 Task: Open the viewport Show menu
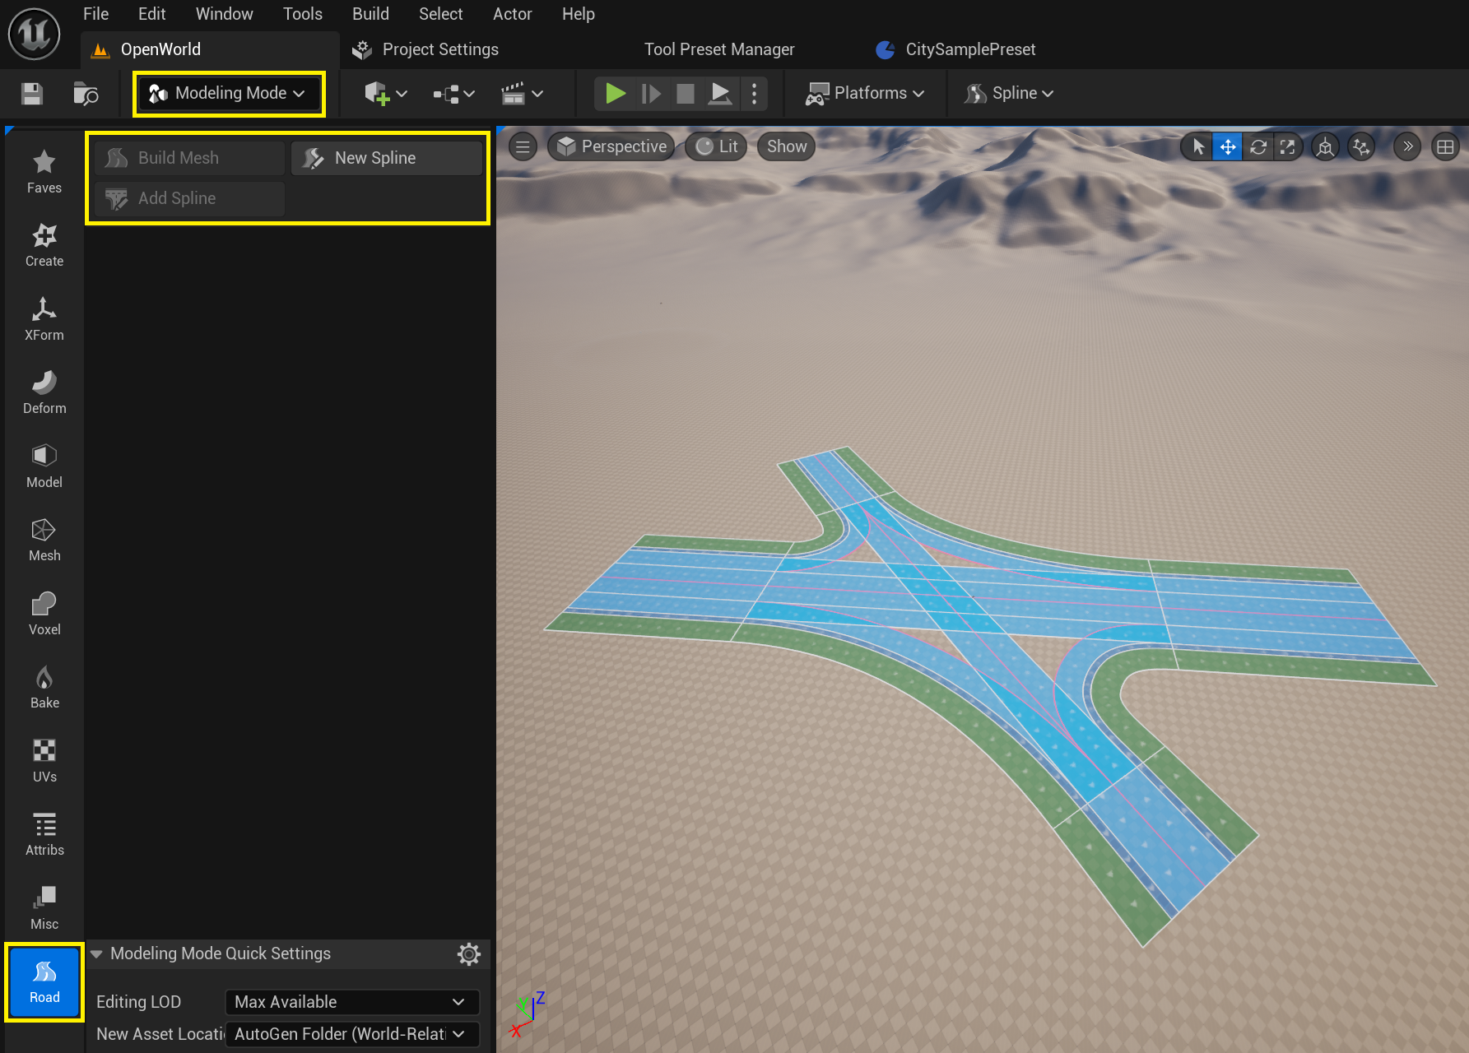(x=787, y=146)
